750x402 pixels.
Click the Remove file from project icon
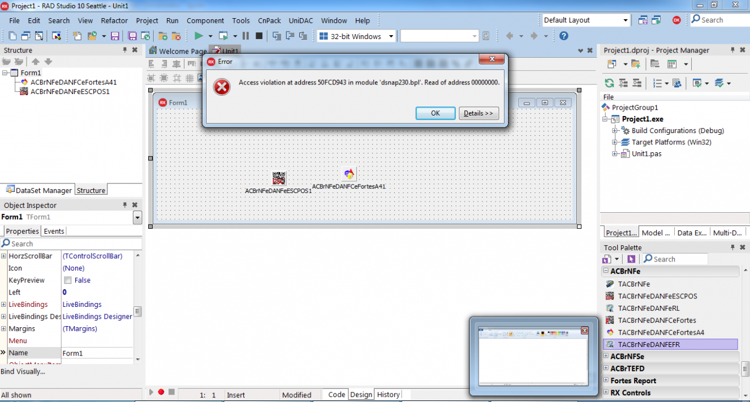(x=176, y=36)
